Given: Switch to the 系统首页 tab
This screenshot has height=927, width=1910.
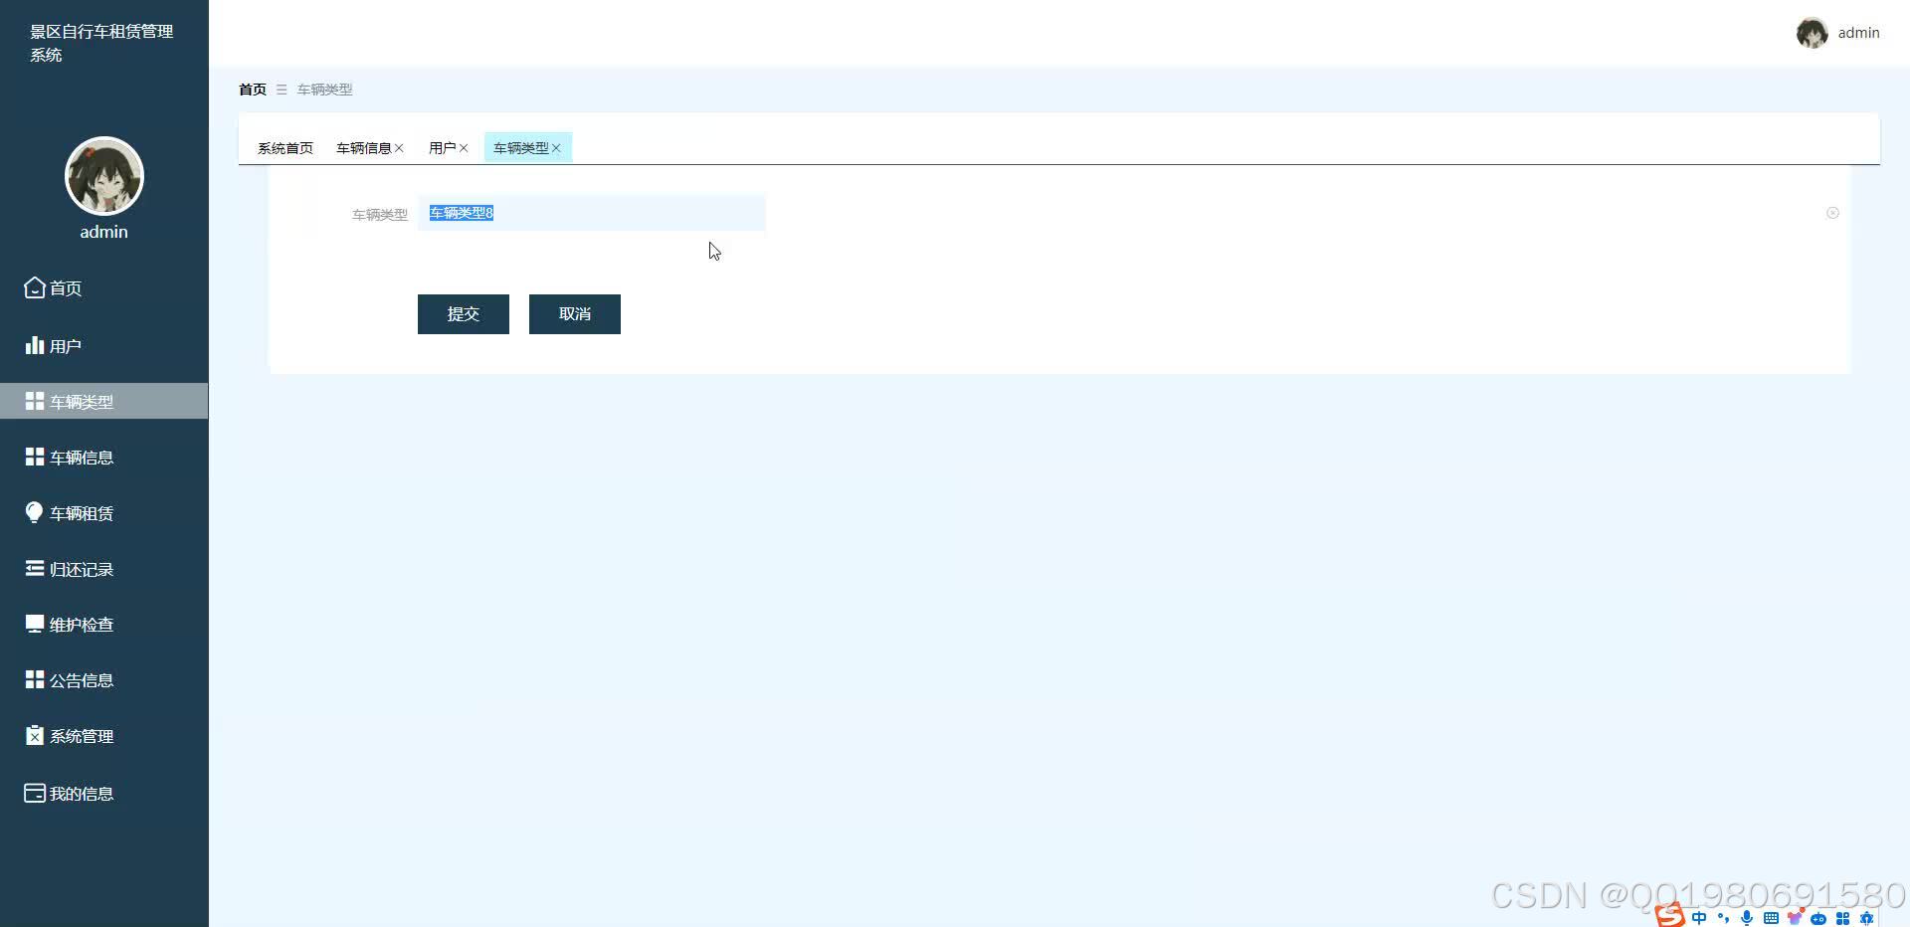Looking at the screenshot, I should tap(286, 148).
